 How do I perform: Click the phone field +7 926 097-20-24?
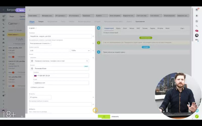click(61, 76)
